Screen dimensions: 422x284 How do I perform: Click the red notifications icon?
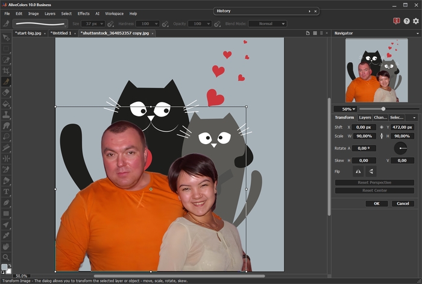click(x=397, y=21)
